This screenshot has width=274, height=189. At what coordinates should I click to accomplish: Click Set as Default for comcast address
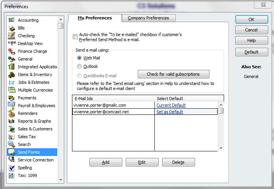tap(170, 112)
